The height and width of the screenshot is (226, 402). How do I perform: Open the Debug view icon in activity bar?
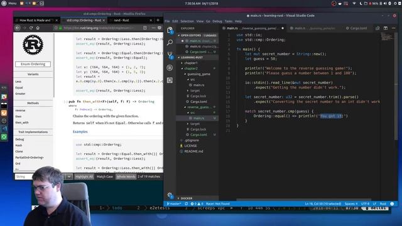(170, 68)
